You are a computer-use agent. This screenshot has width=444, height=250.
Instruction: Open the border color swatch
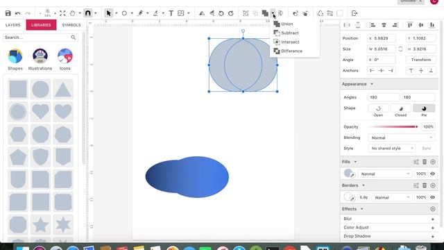click(349, 197)
